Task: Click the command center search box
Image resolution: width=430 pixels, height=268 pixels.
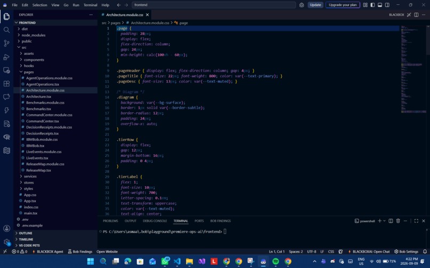Action: [x=214, y=5]
